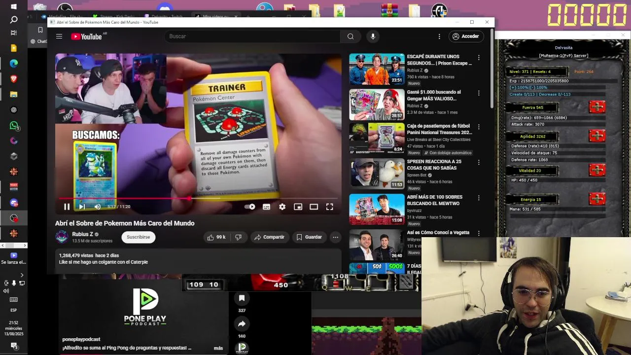
Task: Like the video with 99 k likes
Action: click(x=216, y=237)
